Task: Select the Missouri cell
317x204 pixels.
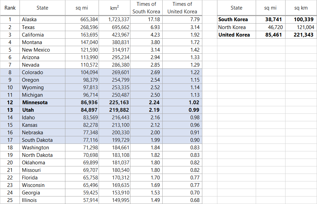Action: point(42,170)
